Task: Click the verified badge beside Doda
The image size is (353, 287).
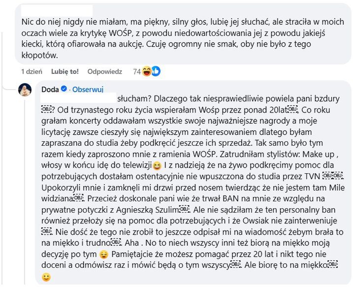Action: pos(64,89)
